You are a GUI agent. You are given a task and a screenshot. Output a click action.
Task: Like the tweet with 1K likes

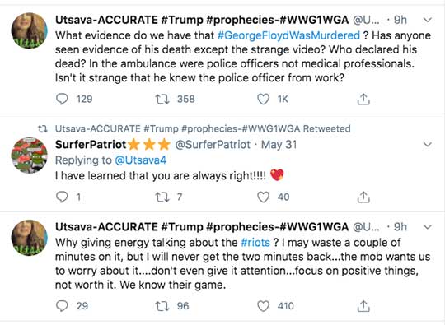(x=263, y=100)
